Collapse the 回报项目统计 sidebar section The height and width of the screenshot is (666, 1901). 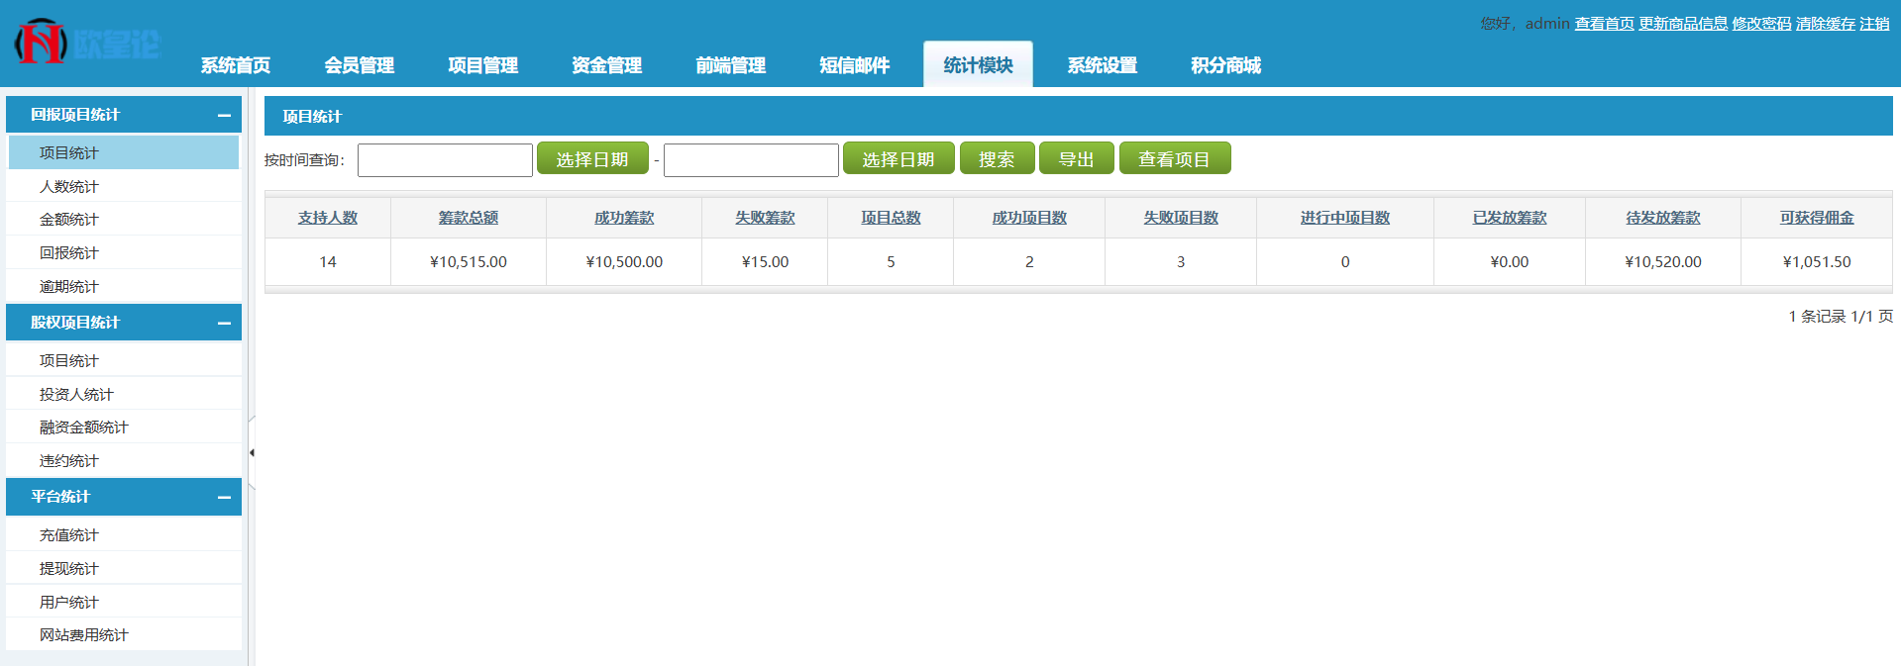click(x=224, y=115)
